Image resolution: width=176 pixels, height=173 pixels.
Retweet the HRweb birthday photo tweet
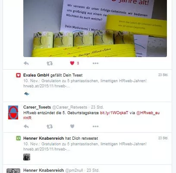click(x=50, y=63)
